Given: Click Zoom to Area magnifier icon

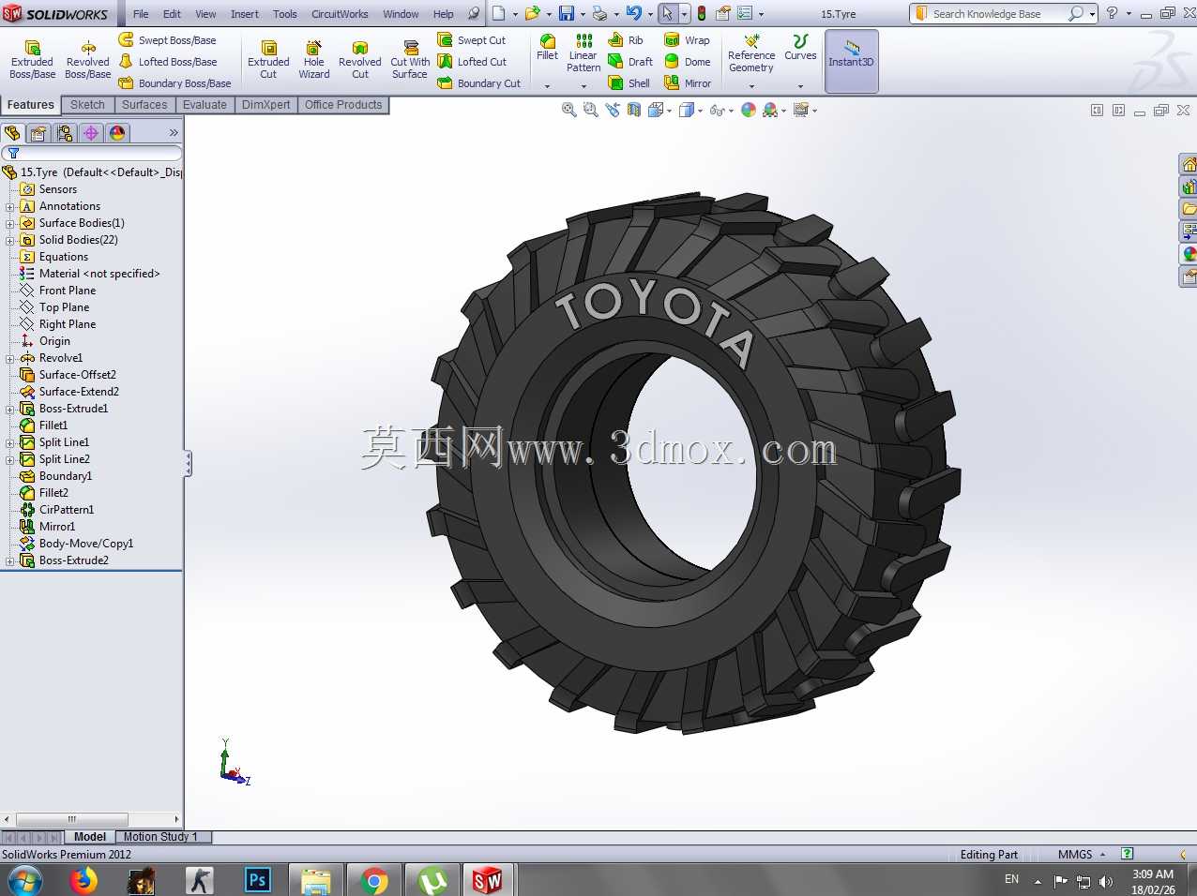Looking at the screenshot, I should (590, 110).
